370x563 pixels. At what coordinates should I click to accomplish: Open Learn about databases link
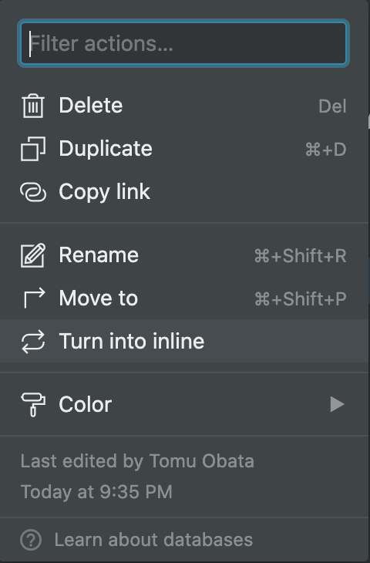(153, 540)
